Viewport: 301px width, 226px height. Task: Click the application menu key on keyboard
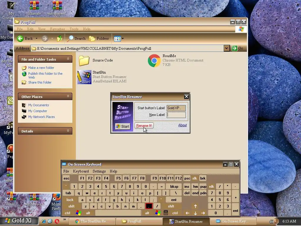tap(166, 213)
